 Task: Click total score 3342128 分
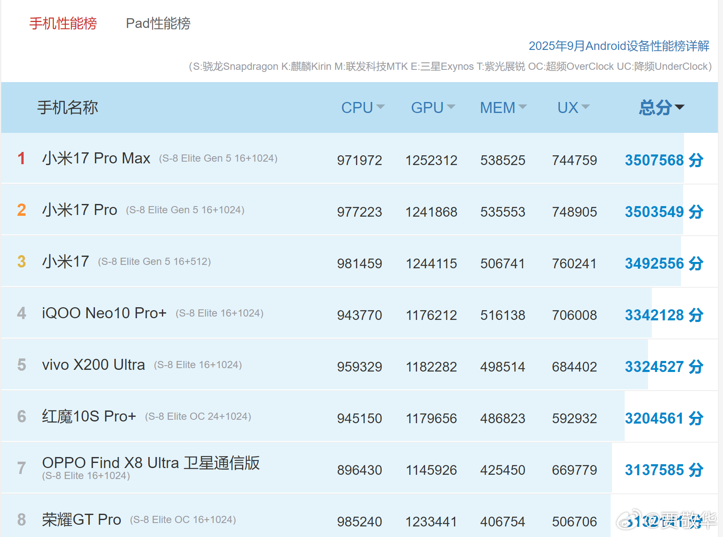pos(664,315)
